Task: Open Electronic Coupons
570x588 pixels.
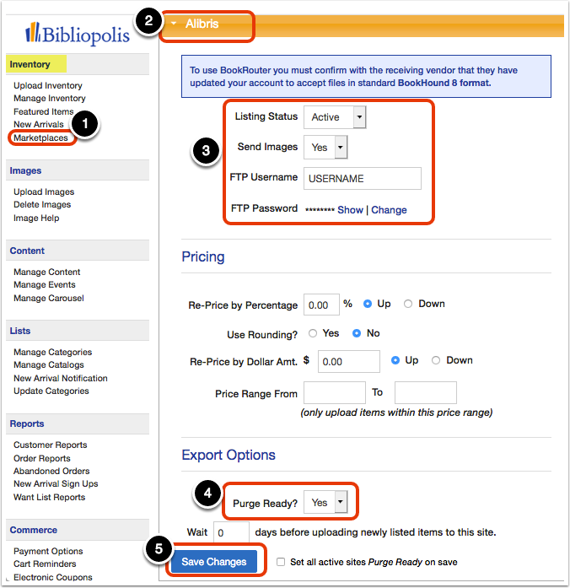Action: click(53, 577)
